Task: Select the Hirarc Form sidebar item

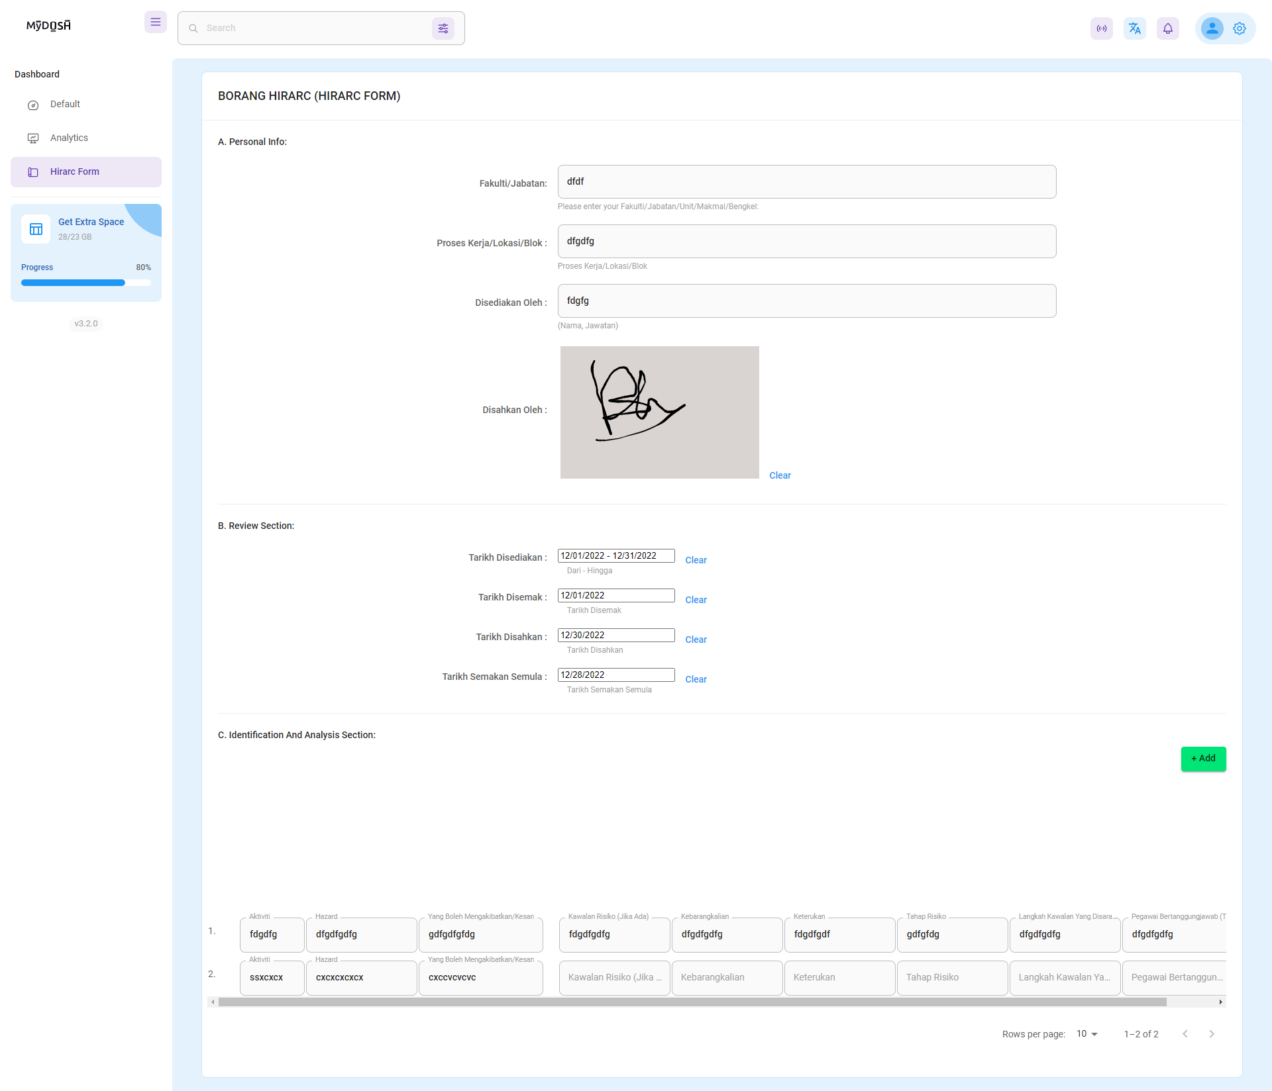Action: pos(74,172)
